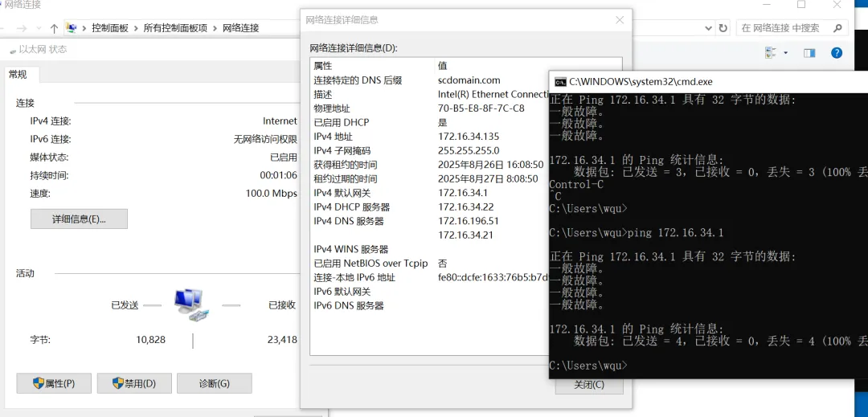The height and width of the screenshot is (417, 868).
Task: Select the 连接-本地 IPv6 地址 row
Action: coord(429,278)
